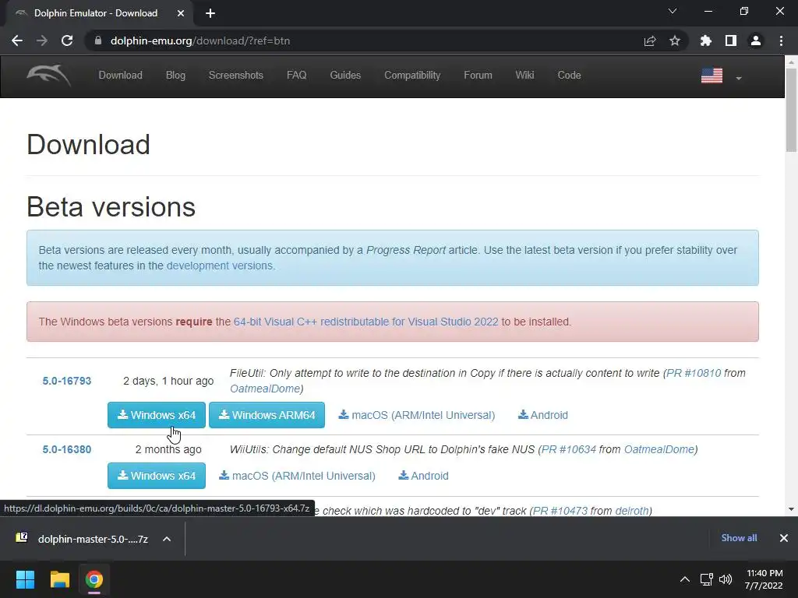Open PR #10473 link
This screenshot has width=798, height=598.
pyautogui.click(x=560, y=511)
